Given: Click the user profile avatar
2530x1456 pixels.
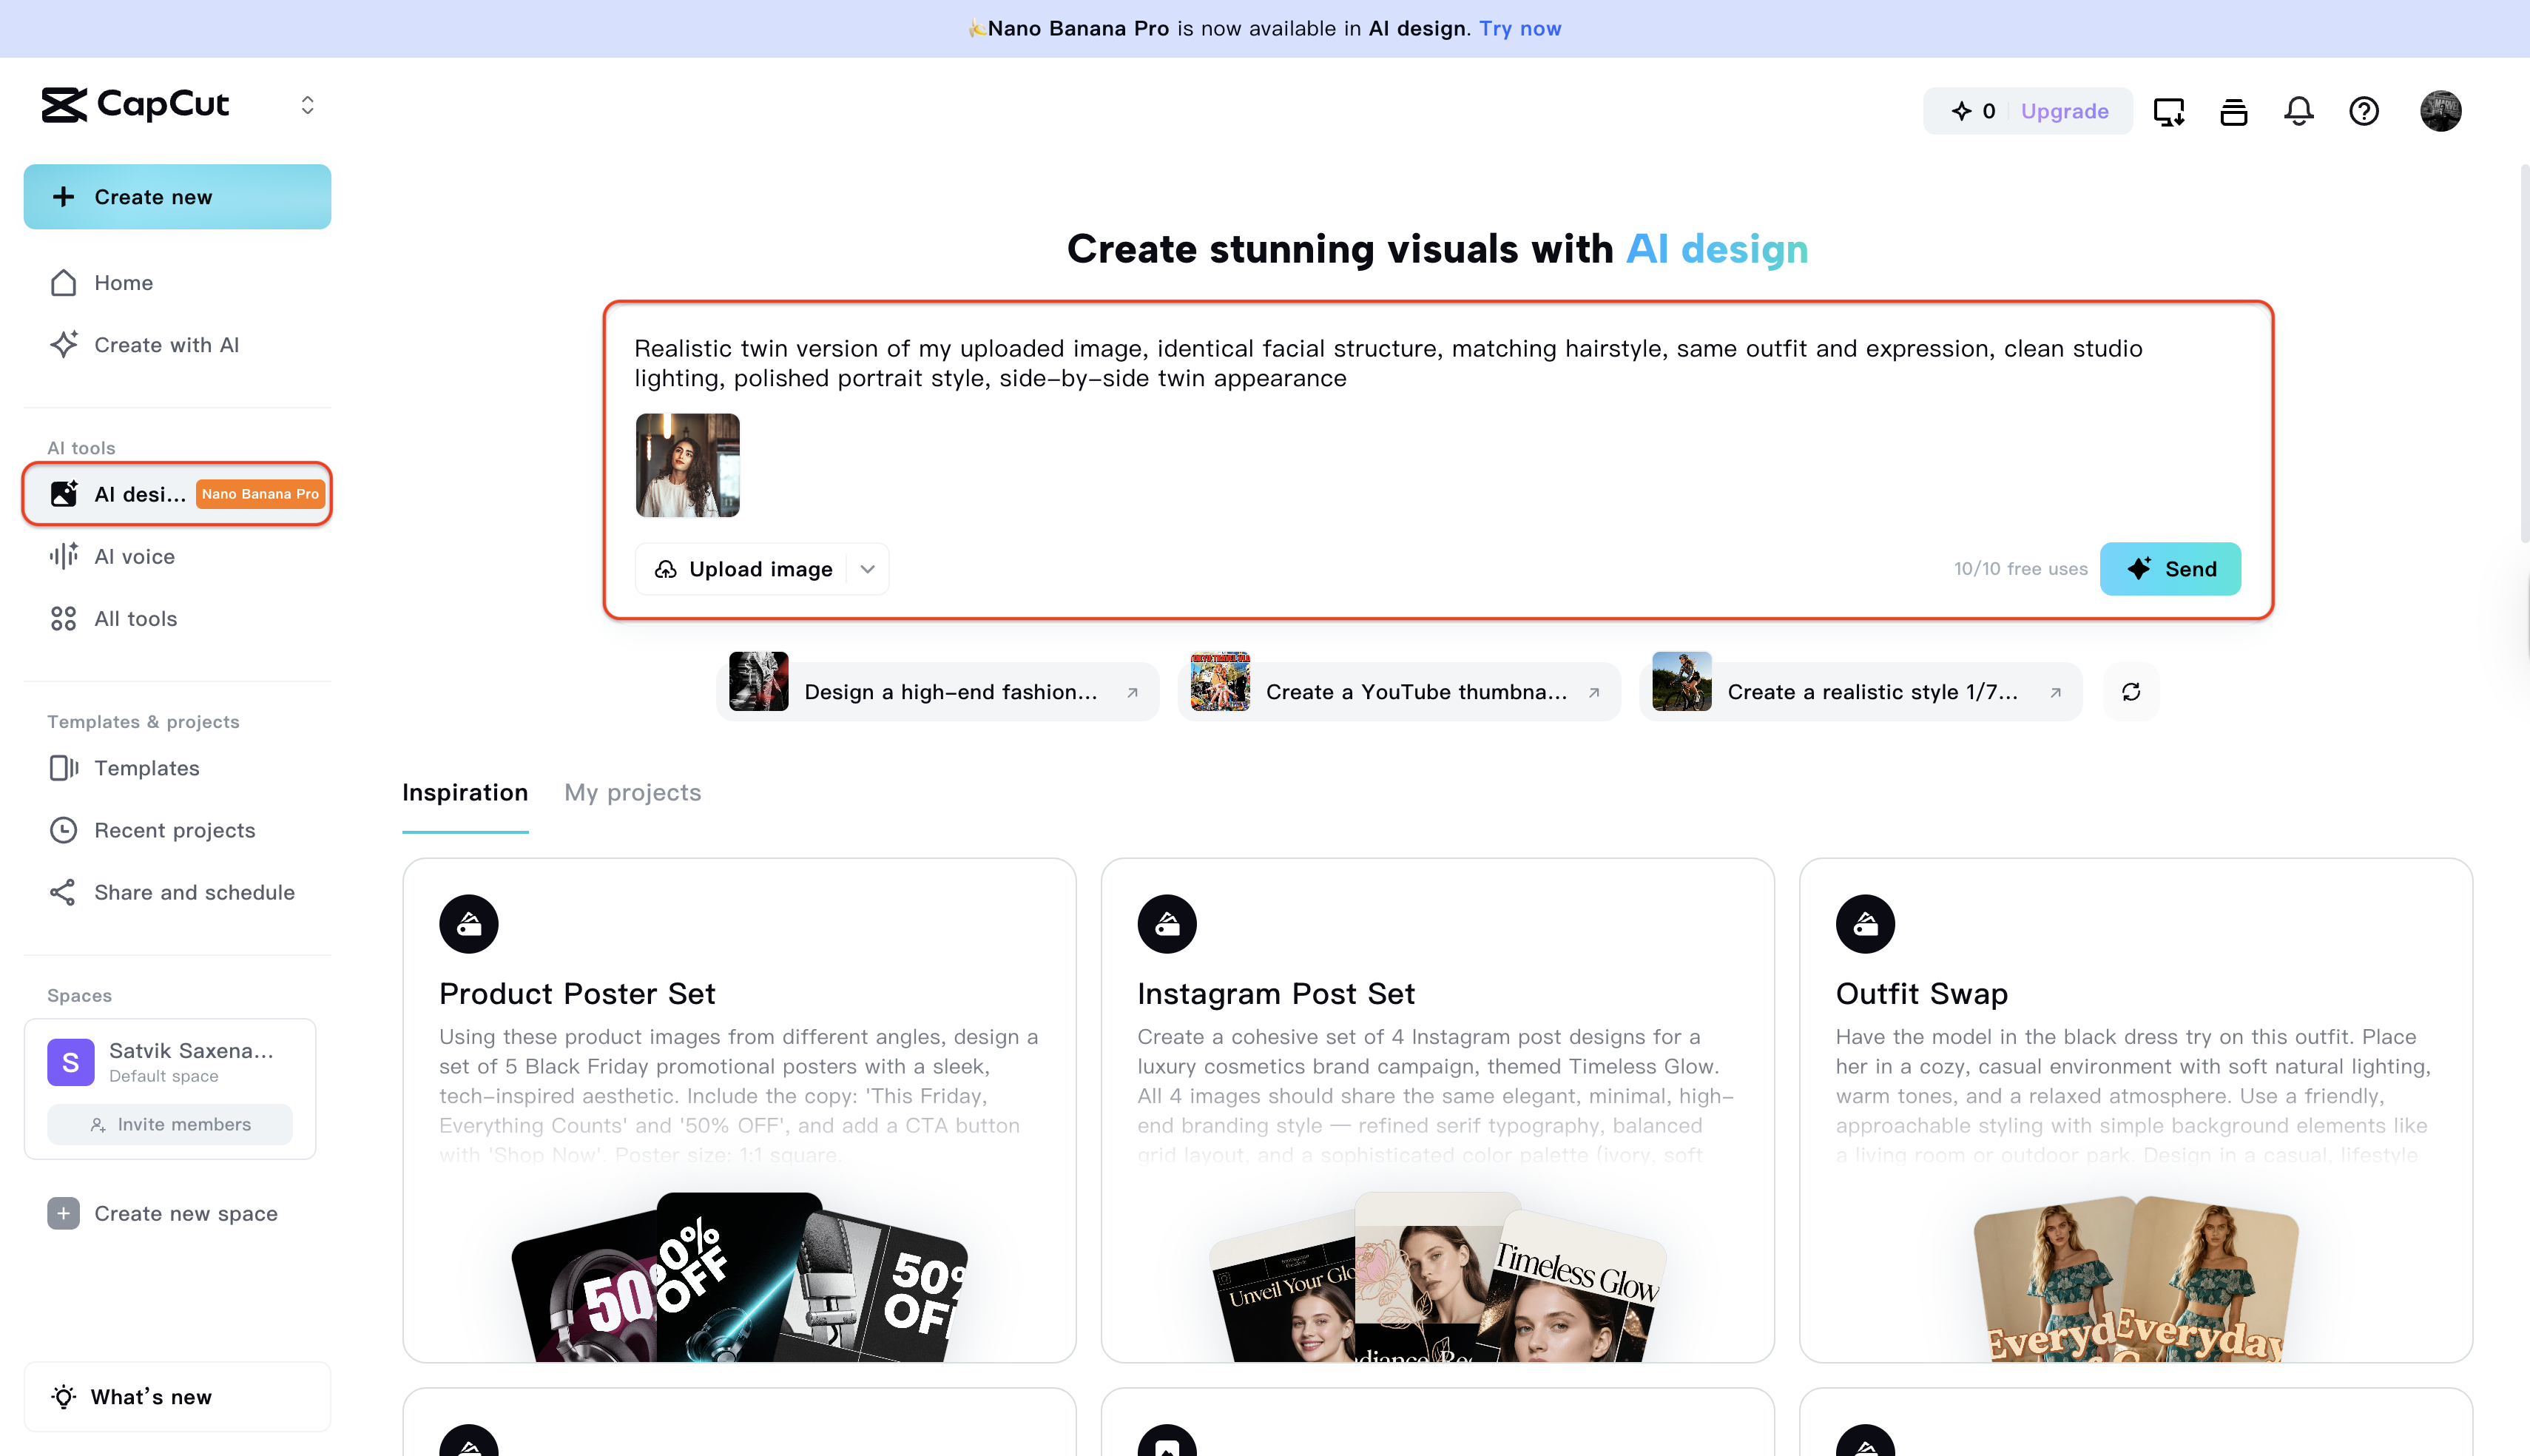Looking at the screenshot, I should (2440, 111).
